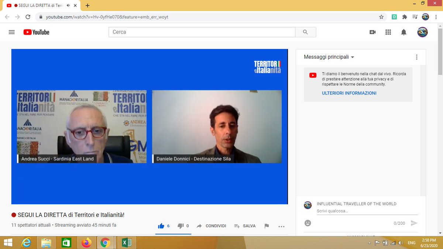Switch input language via ENG indicator

click(412, 243)
